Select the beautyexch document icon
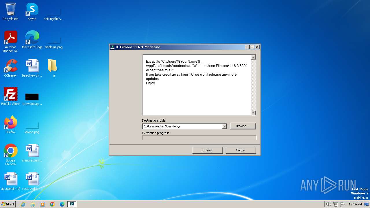This screenshot has height=208, width=370. tap(32, 68)
